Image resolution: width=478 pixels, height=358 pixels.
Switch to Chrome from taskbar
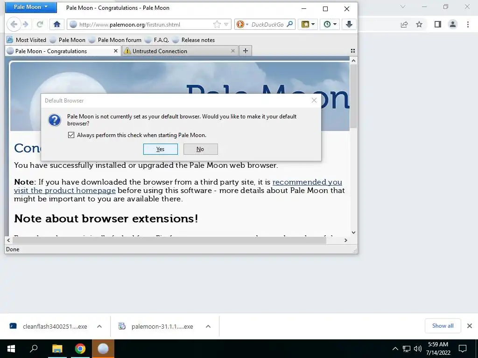[80, 349]
